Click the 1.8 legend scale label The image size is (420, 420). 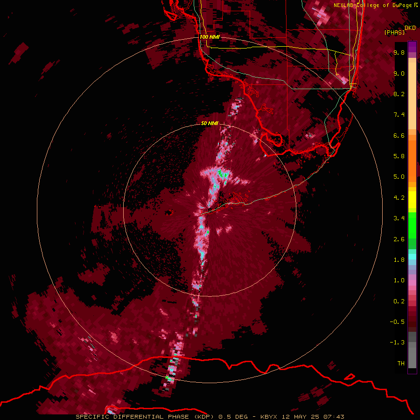399,260
